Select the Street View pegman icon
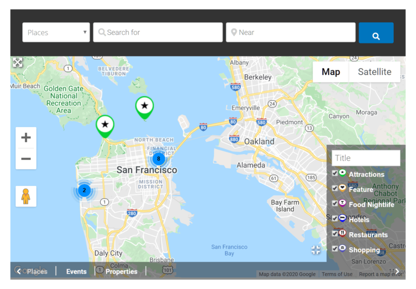The image size is (416, 289). pyautogui.click(x=26, y=196)
